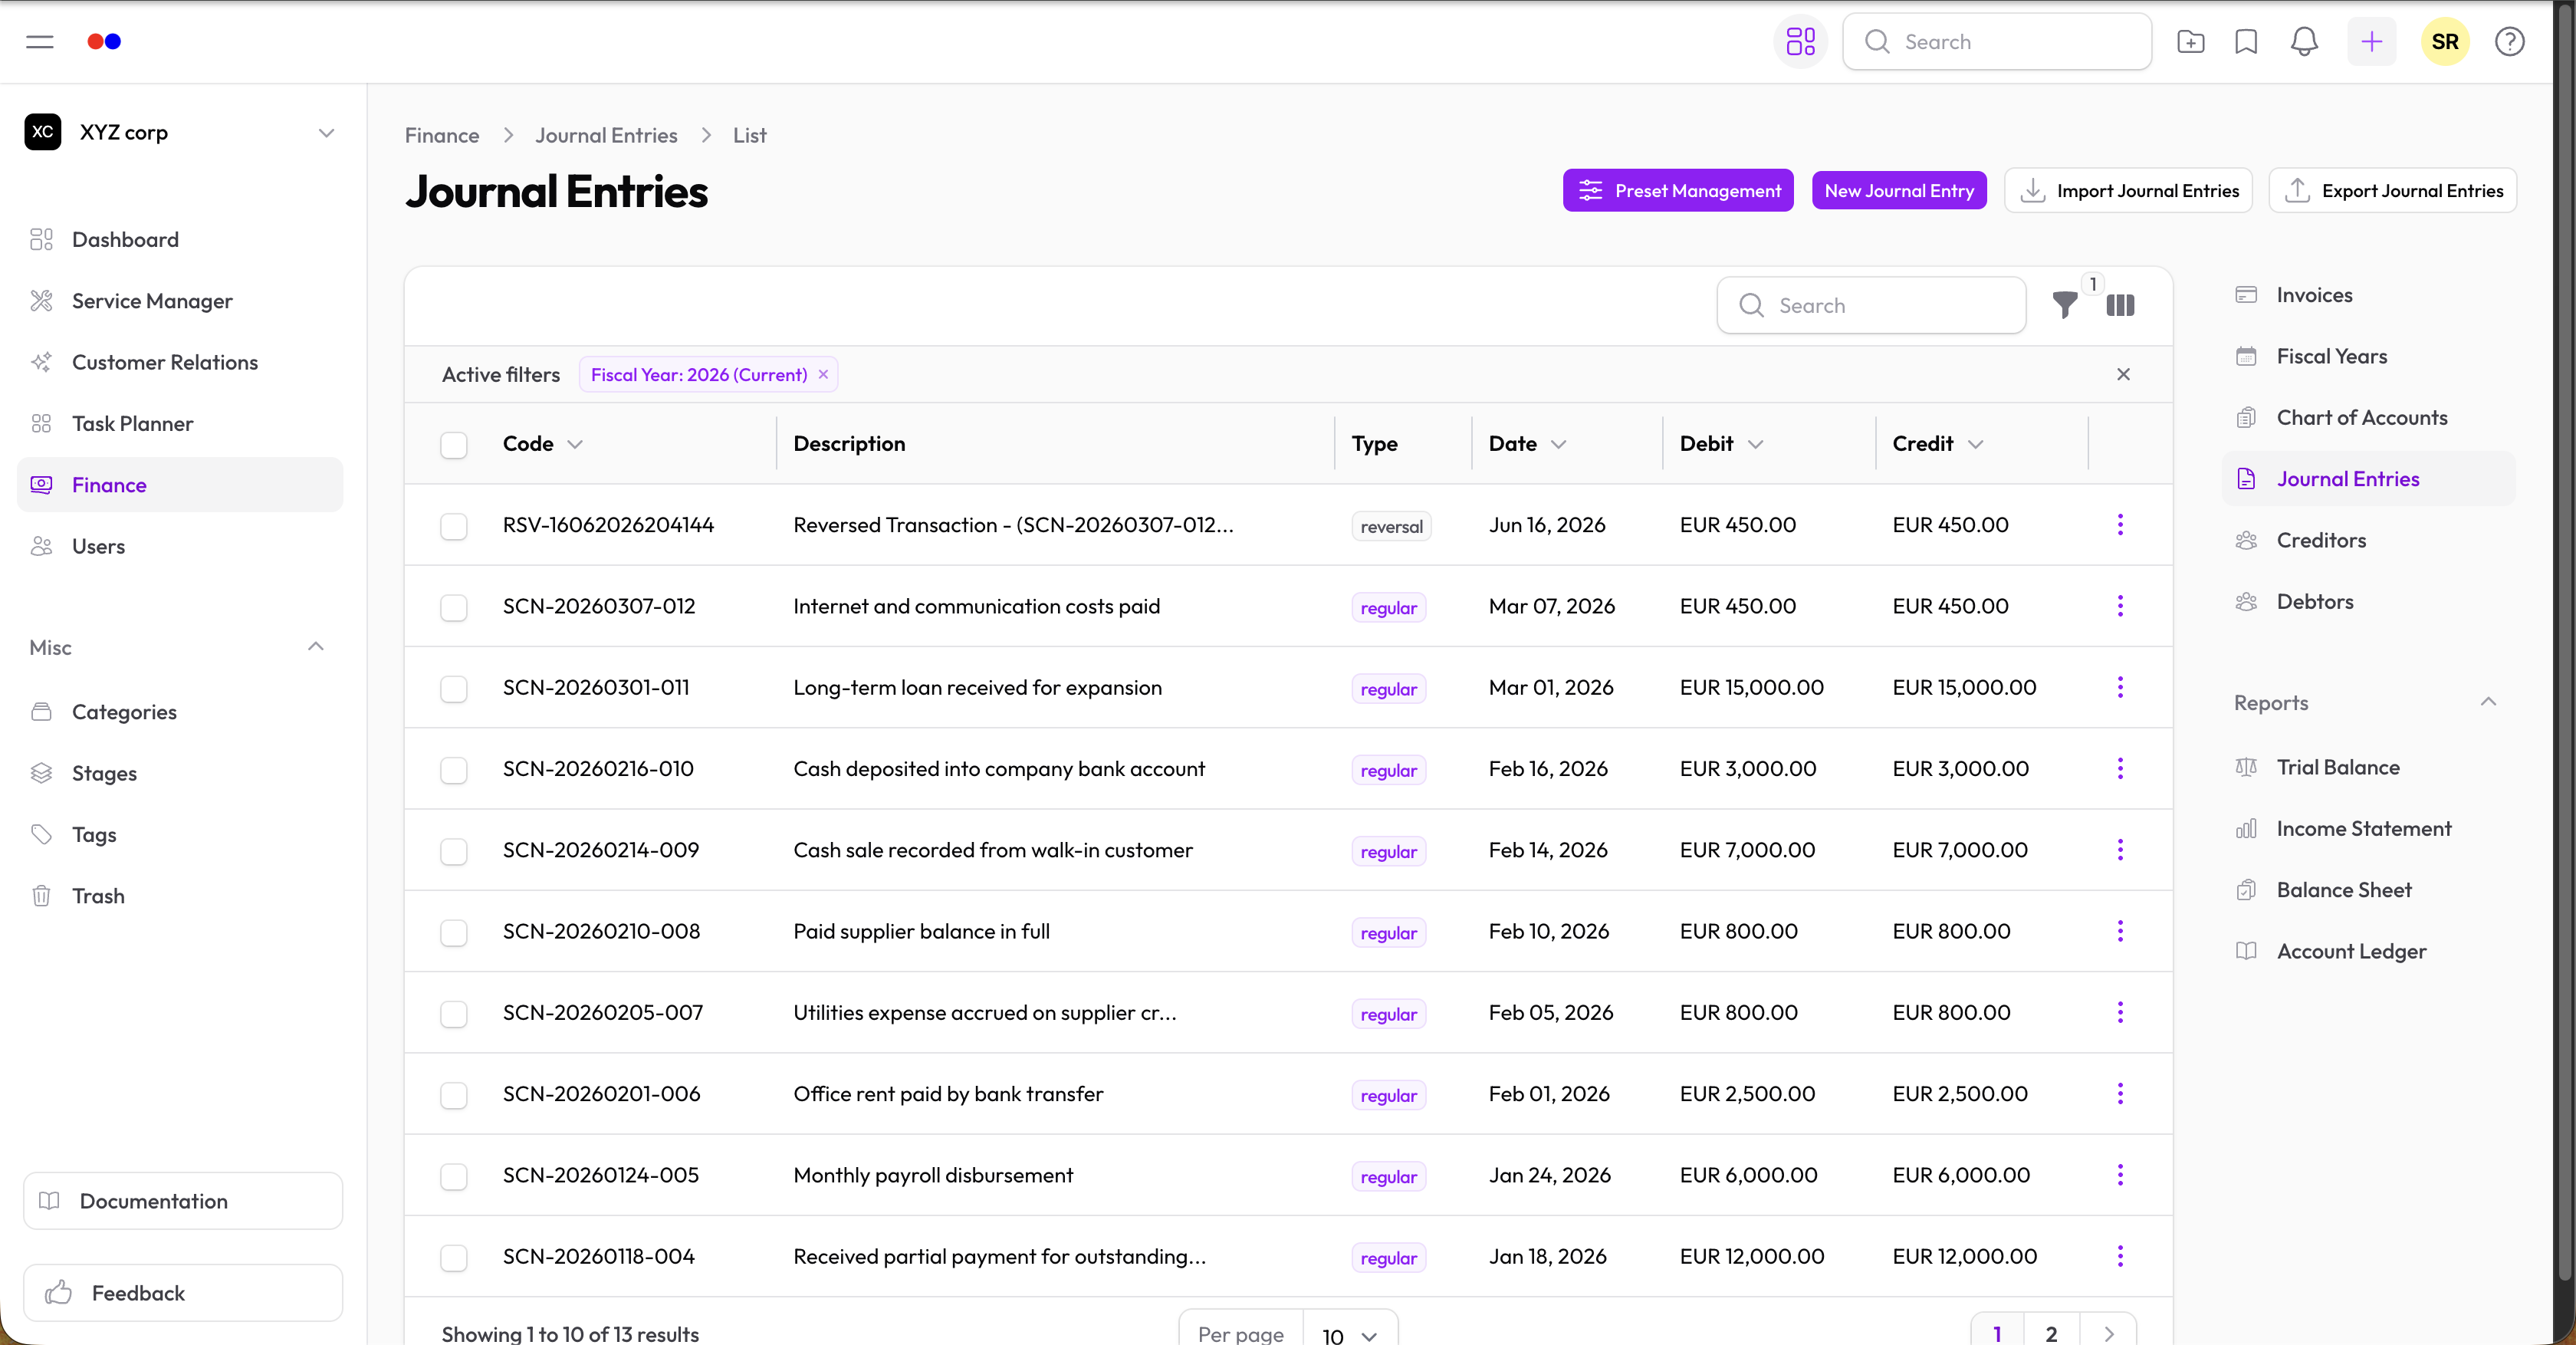Open the SR user avatar menu

[x=2445, y=42]
